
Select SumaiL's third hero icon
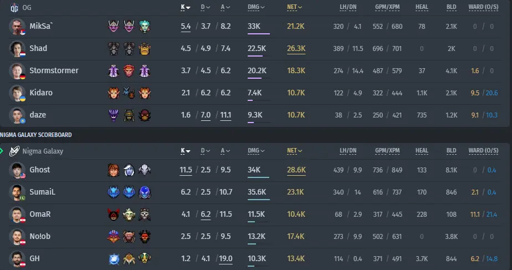[x=145, y=192]
